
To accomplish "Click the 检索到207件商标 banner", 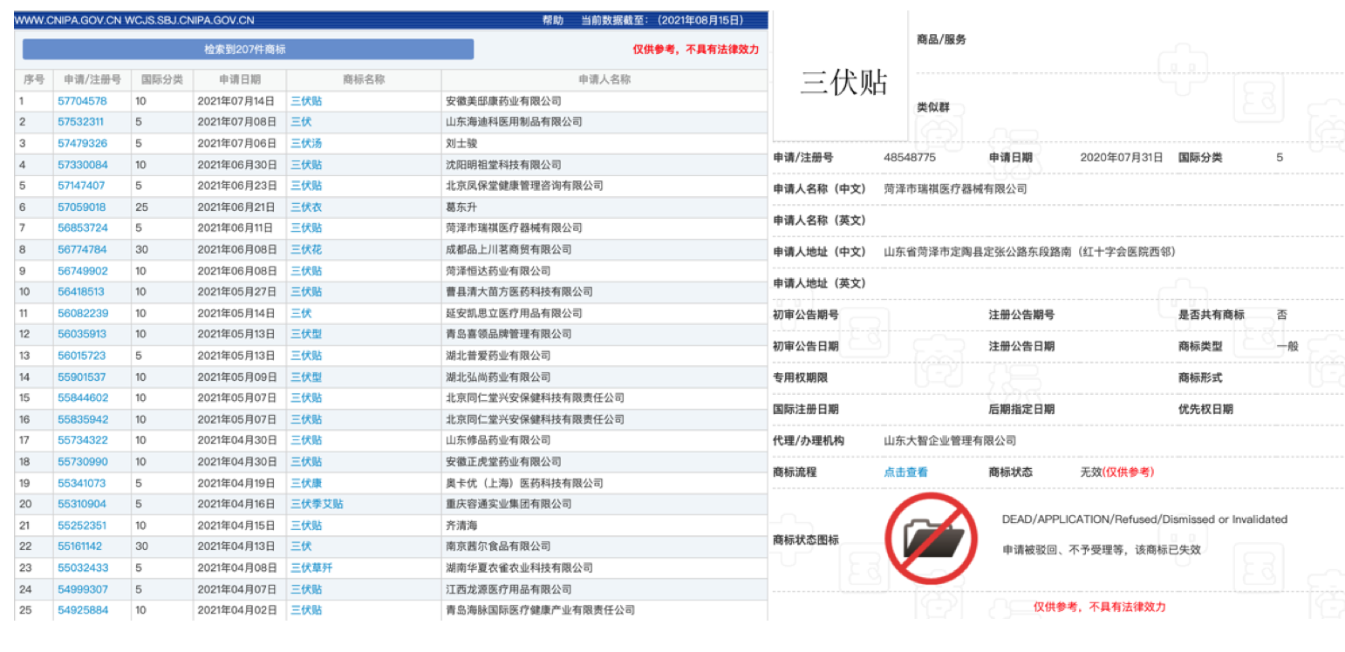I will tap(247, 49).
